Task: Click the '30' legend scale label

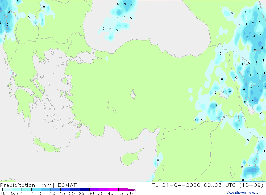Action: 91,193
